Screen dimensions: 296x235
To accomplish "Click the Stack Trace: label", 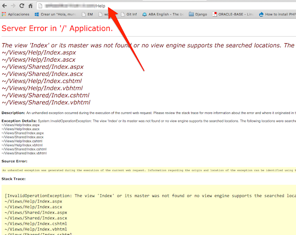I will tap(13, 179).
